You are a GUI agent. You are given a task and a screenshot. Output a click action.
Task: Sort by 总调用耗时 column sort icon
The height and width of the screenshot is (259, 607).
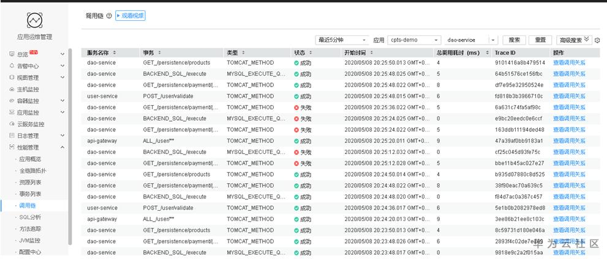[488, 53]
